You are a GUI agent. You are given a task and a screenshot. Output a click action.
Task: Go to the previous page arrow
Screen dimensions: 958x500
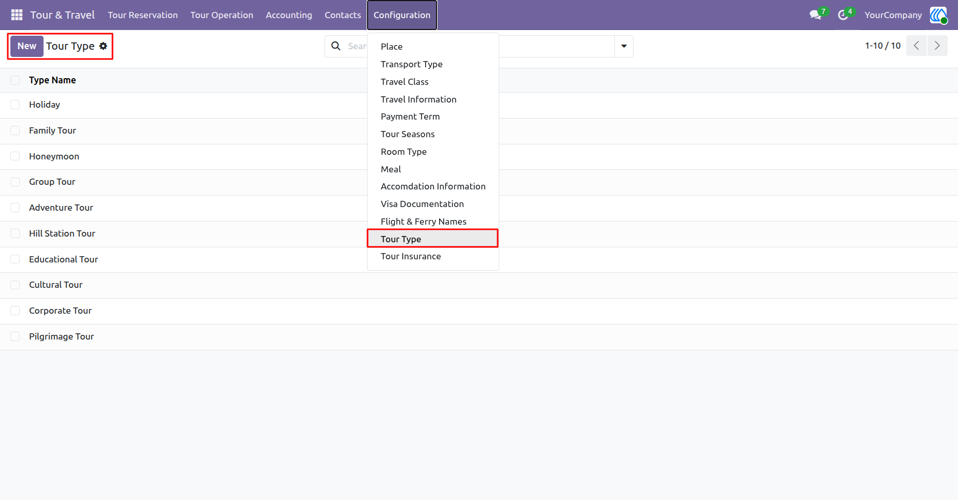tap(917, 46)
